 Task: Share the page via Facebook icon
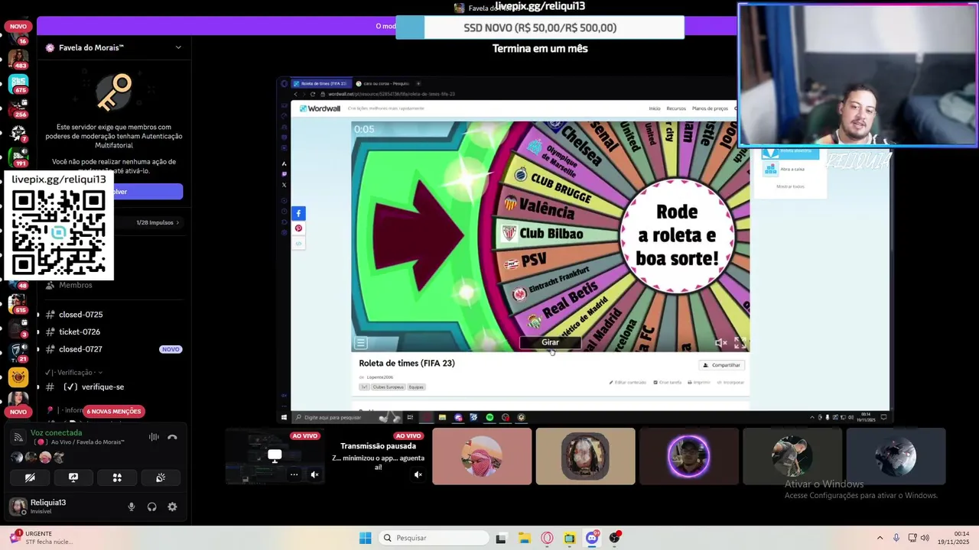[298, 213]
